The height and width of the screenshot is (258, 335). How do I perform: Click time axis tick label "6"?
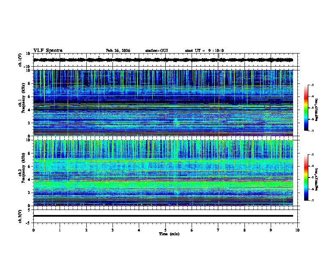(192, 230)
